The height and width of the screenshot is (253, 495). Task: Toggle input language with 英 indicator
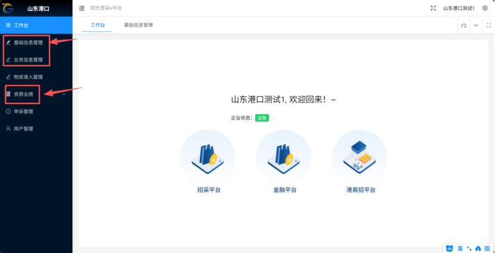point(460,248)
